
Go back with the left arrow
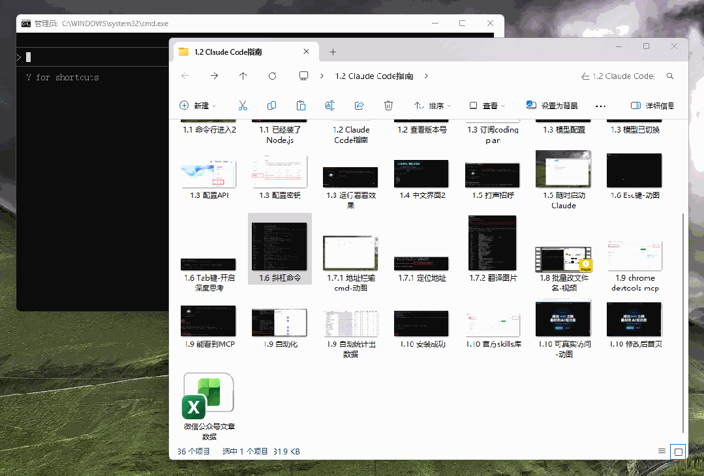click(185, 76)
